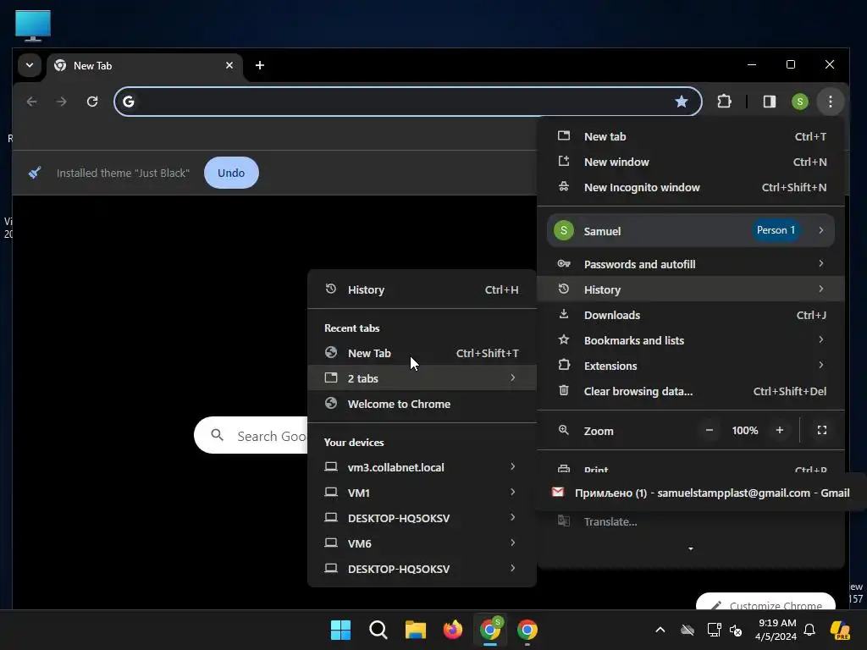Open notifications bell in system tray
This screenshot has height=650, width=867.
pyautogui.click(x=809, y=630)
